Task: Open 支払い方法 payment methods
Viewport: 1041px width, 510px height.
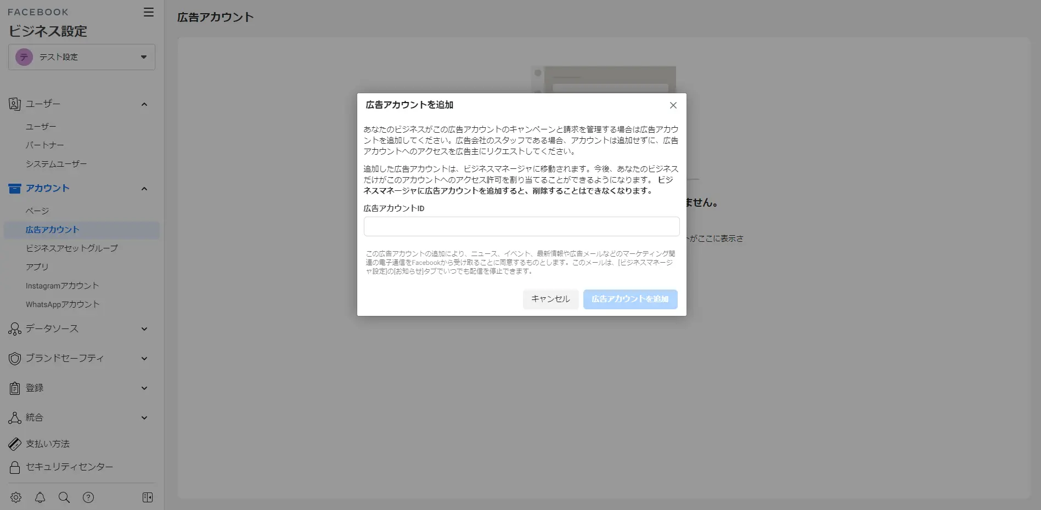Action: click(x=48, y=444)
